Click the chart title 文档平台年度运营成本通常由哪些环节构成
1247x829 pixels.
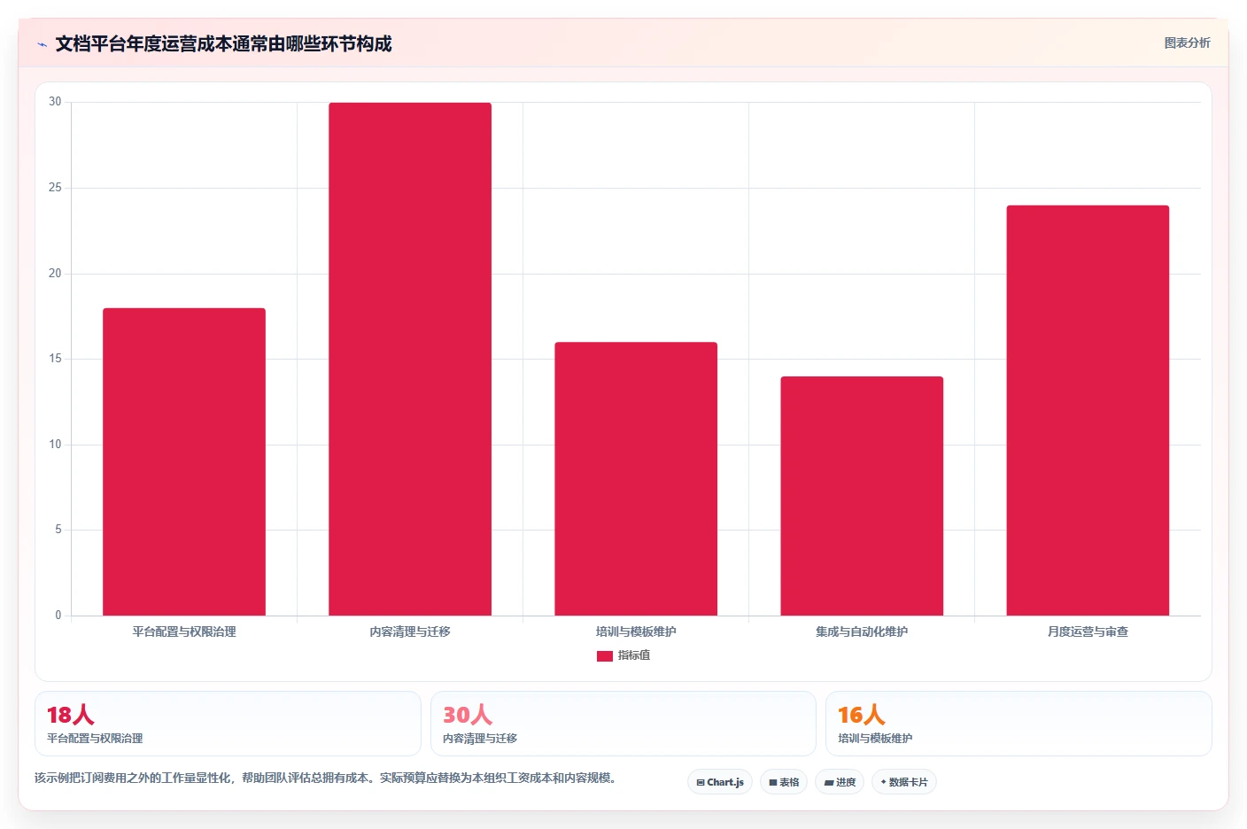[x=223, y=43]
